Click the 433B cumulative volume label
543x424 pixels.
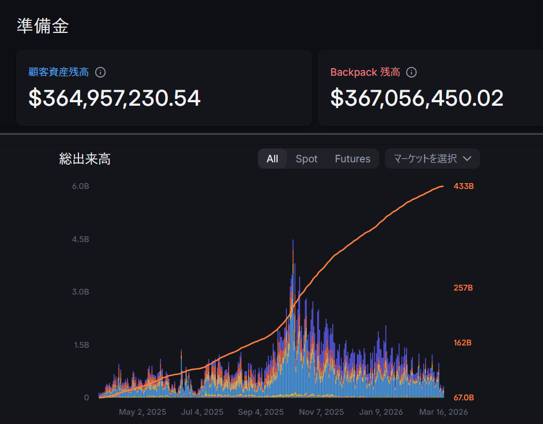(x=463, y=187)
